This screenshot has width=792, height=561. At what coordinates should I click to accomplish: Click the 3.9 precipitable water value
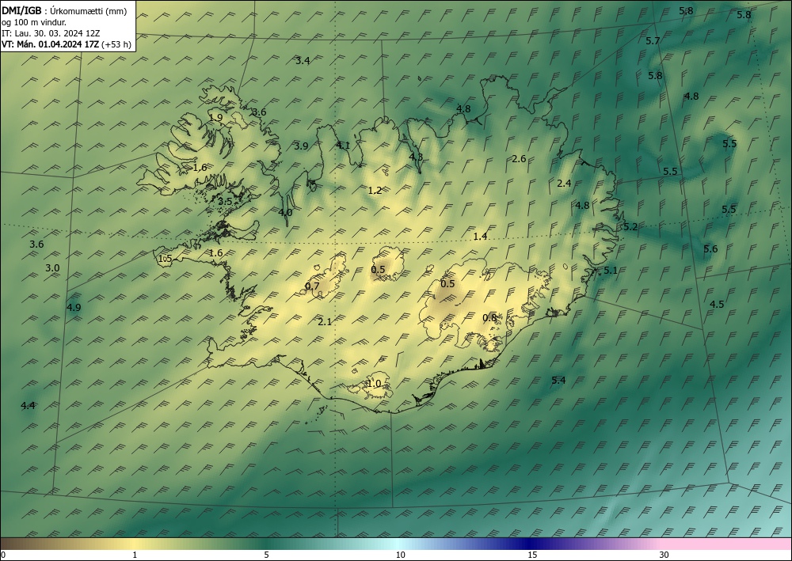point(301,146)
